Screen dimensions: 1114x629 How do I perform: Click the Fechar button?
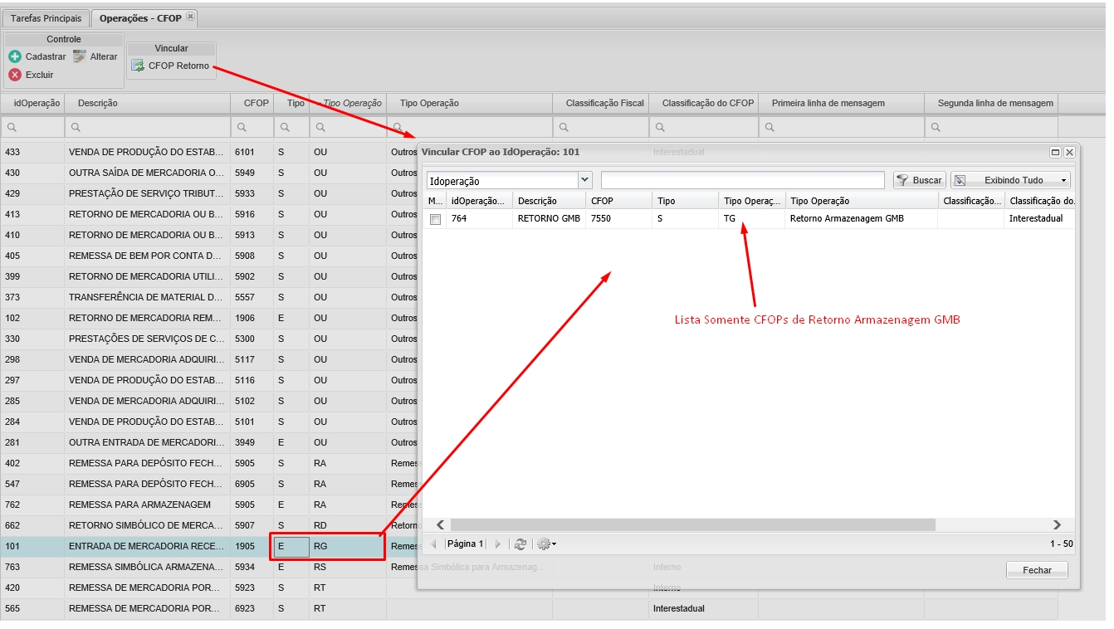coord(1037,570)
